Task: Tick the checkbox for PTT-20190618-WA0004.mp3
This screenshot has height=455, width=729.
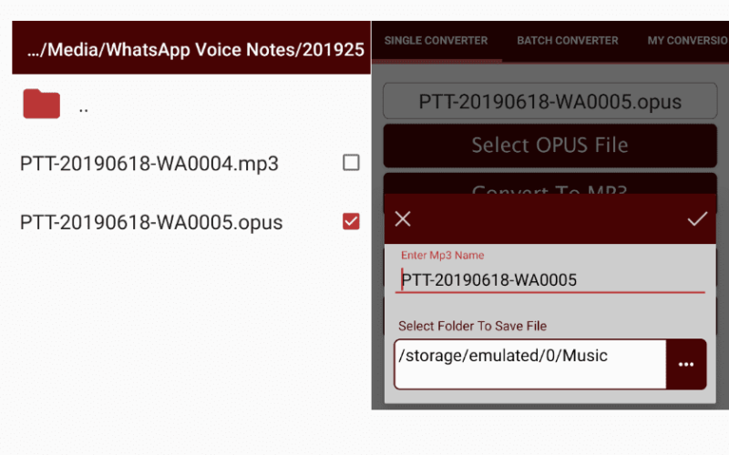Action: (351, 163)
